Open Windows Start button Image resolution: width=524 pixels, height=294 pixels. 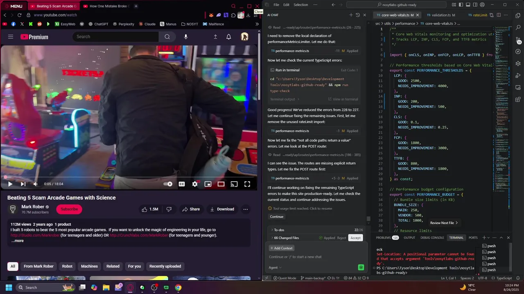(x=9, y=287)
